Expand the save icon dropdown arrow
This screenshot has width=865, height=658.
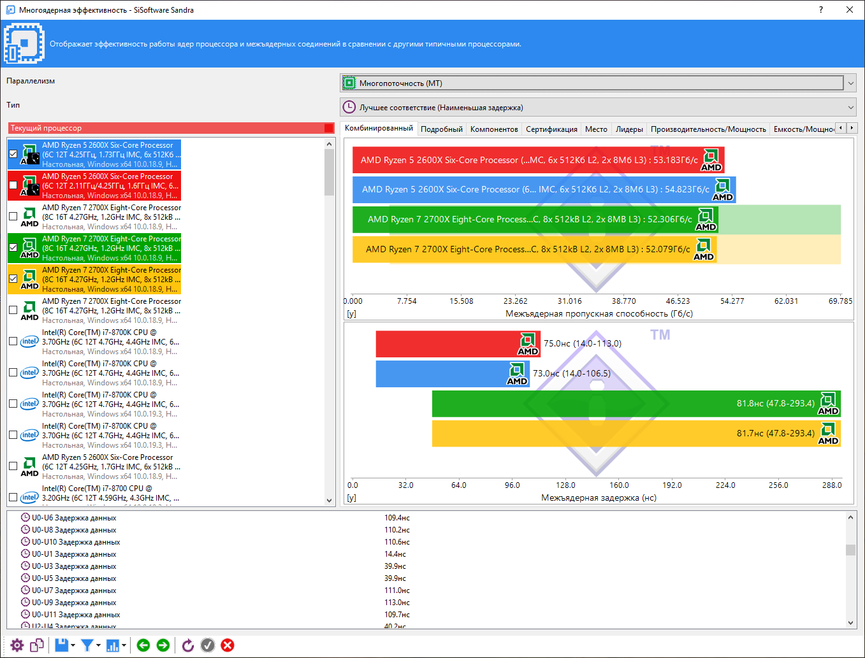click(x=73, y=645)
